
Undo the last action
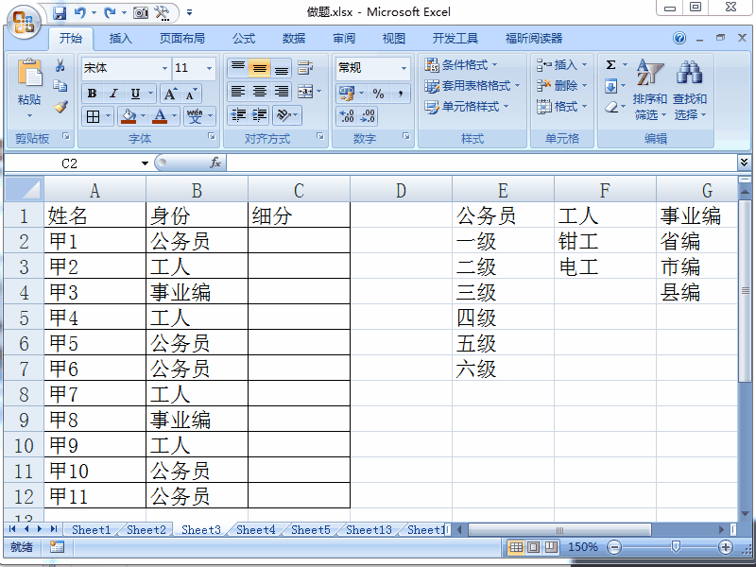point(80,13)
